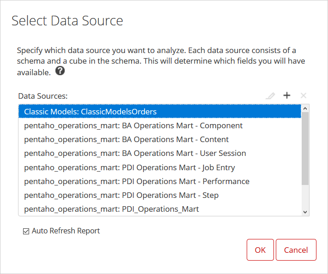
Task: Choose PDI Operations Mart - Performance
Action: point(137,181)
